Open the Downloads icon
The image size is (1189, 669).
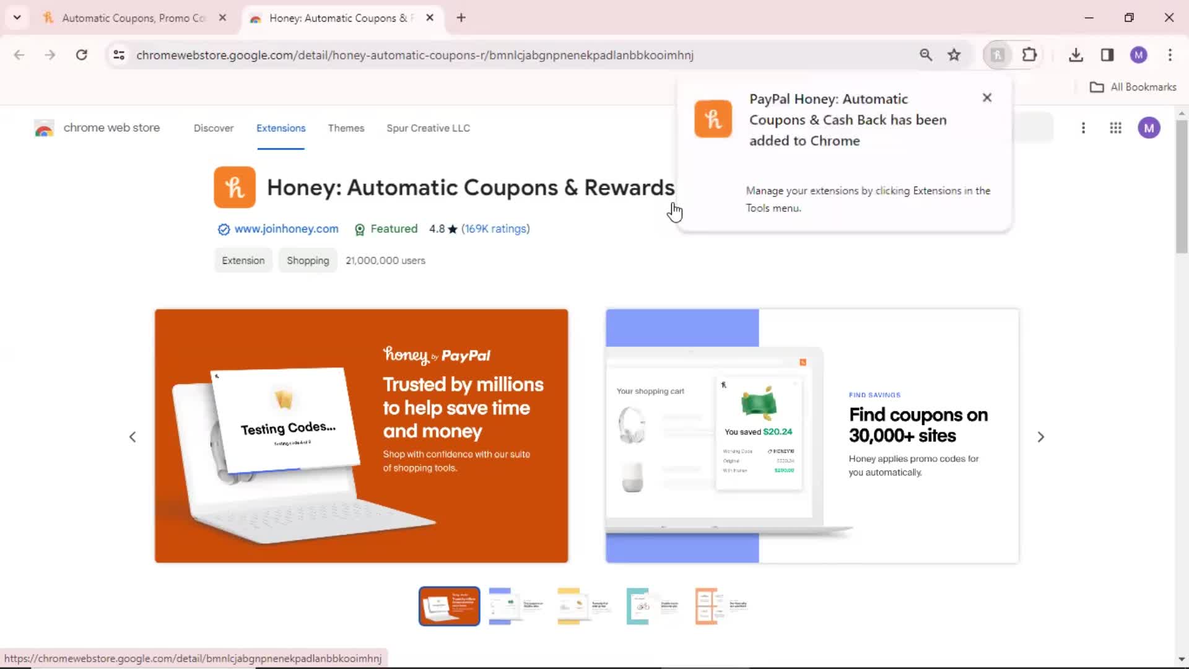[1076, 55]
